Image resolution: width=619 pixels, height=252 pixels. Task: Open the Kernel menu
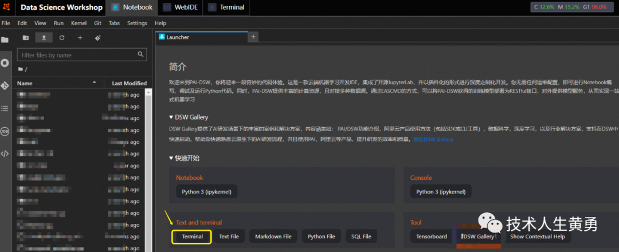(79, 23)
